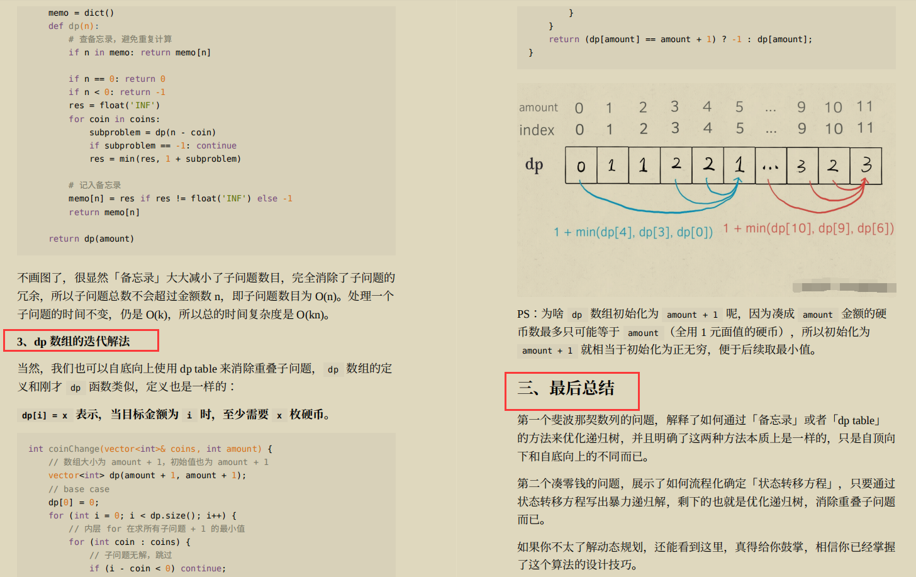This screenshot has height=577, width=916.
Task: Click the paragraph beginning "不画图了，很显然"
Action: coord(206,296)
